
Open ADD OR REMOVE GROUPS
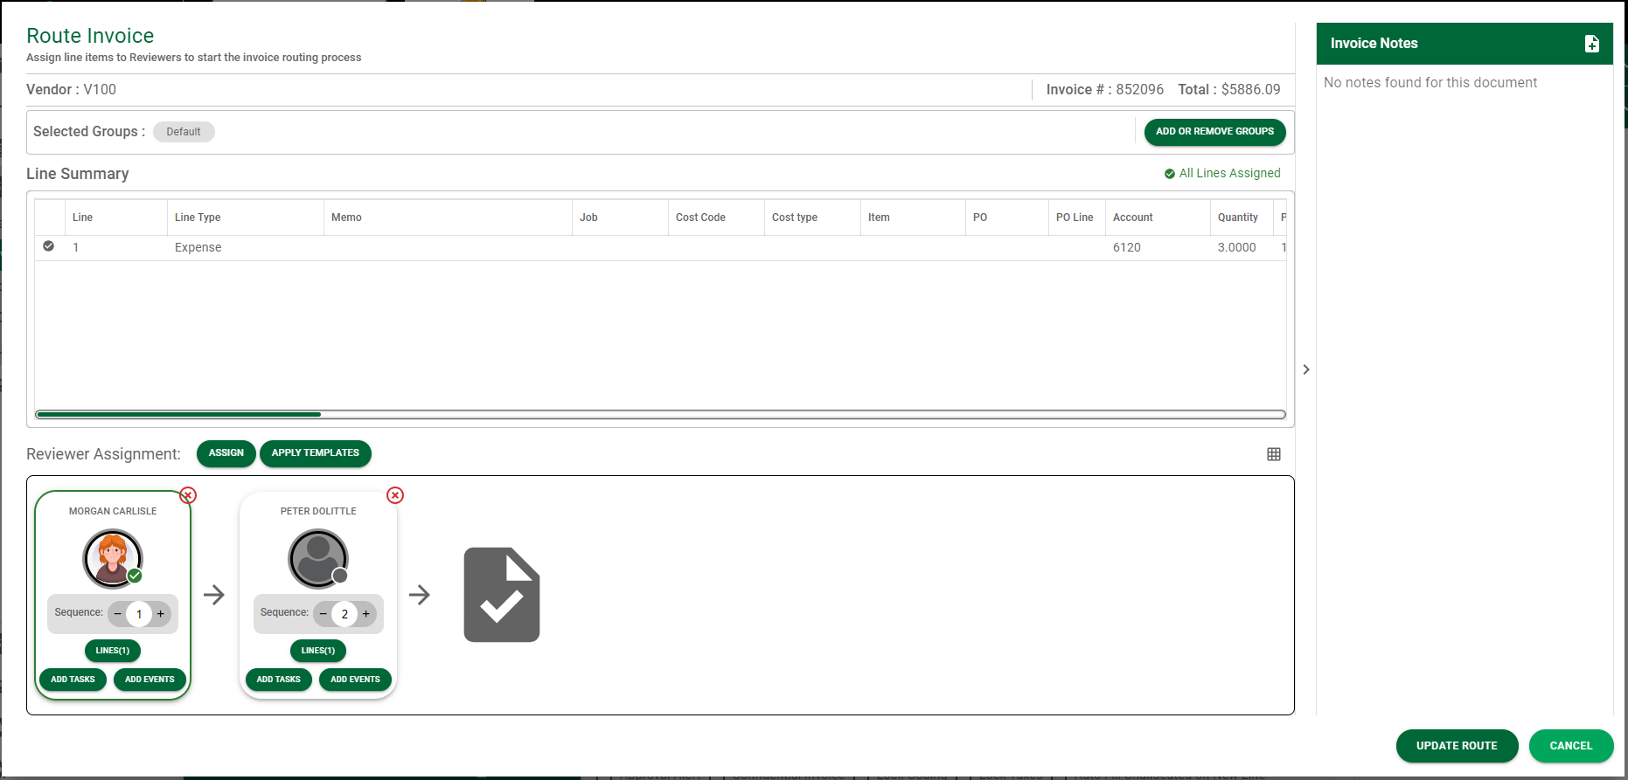tap(1215, 132)
